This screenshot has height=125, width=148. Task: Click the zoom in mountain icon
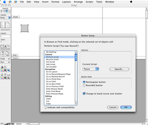tap(7, 124)
